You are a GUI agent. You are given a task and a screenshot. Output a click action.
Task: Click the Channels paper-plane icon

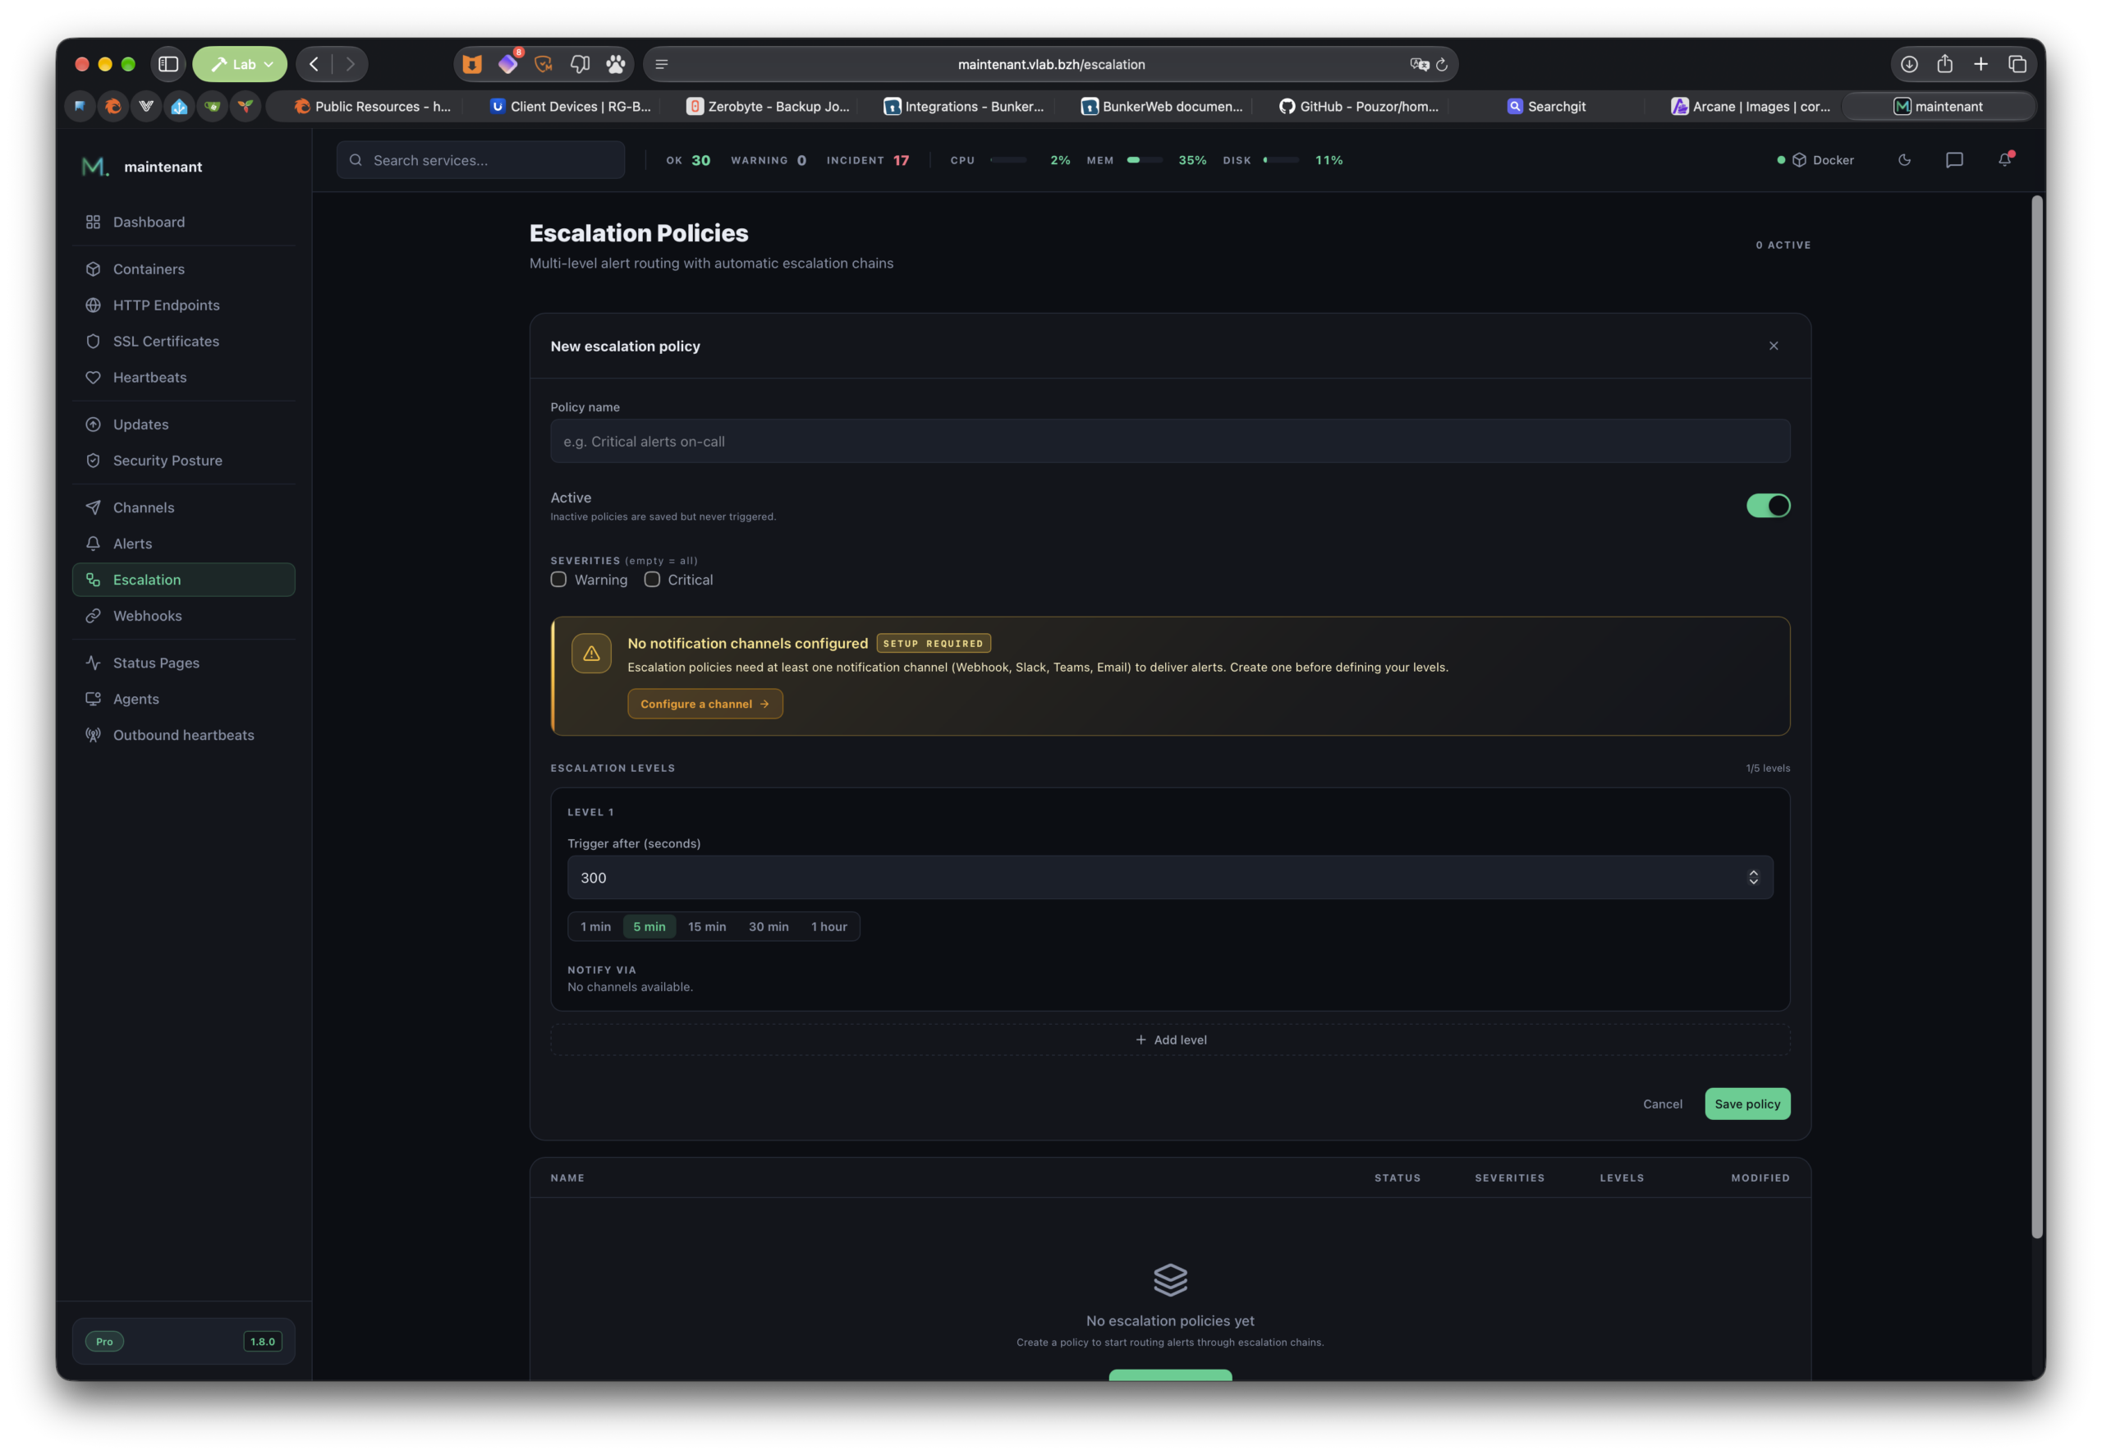point(93,507)
